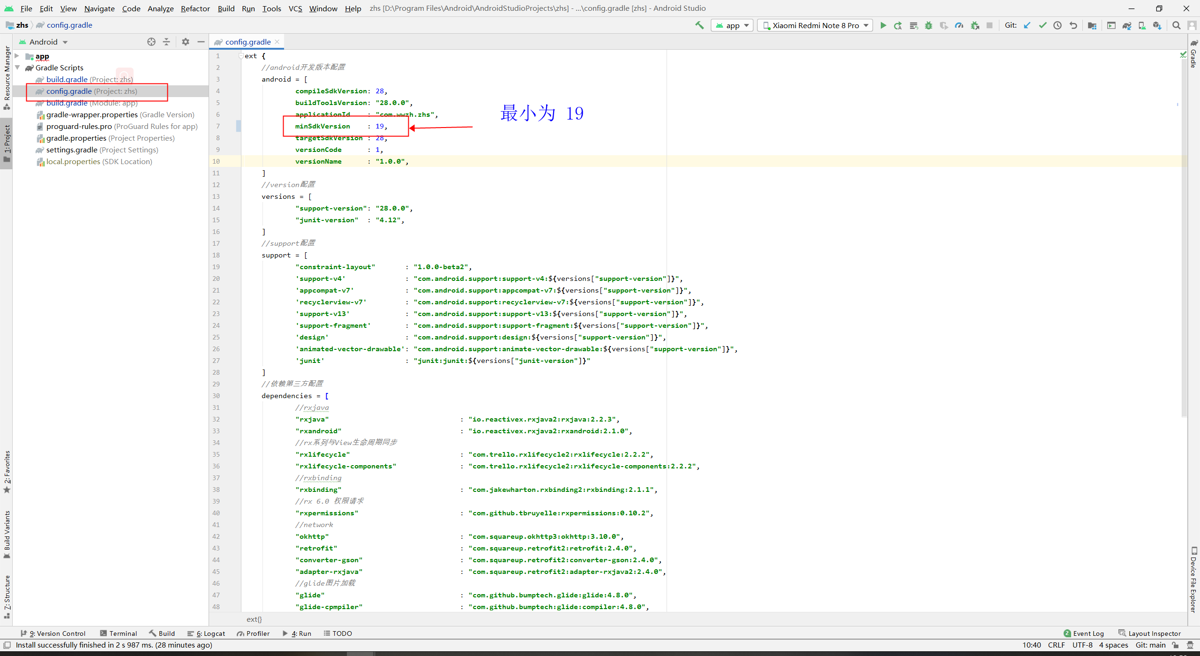Open the Build menu
1200x656 pixels.
226,8
